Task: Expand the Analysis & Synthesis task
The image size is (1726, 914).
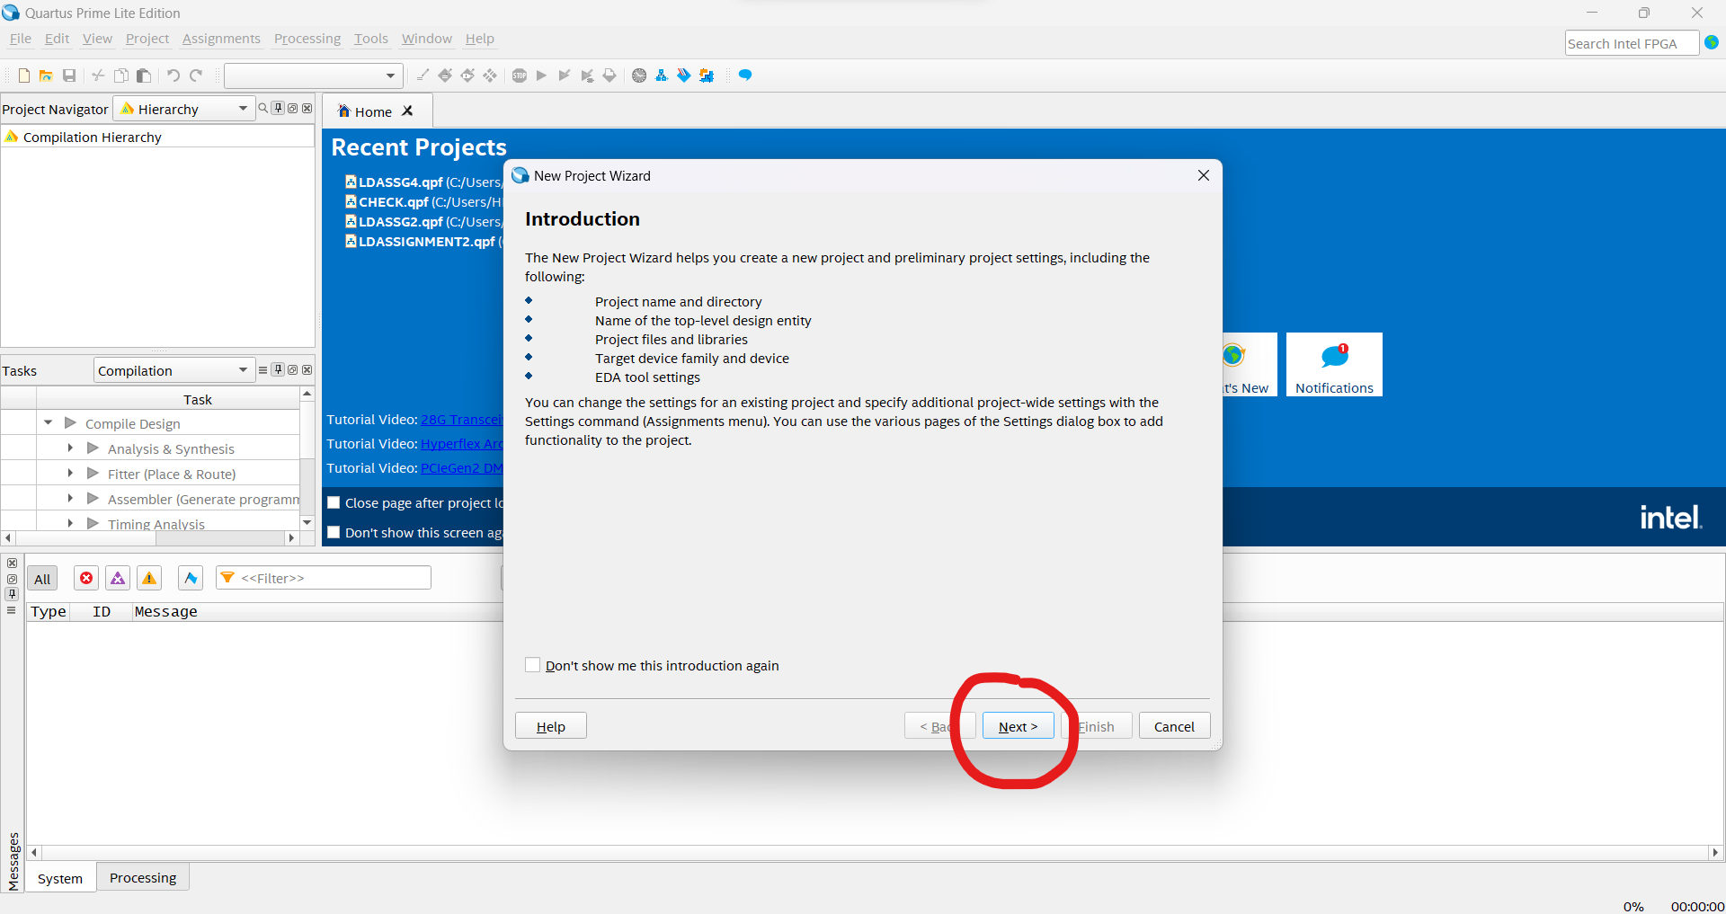Action: click(70, 448)
